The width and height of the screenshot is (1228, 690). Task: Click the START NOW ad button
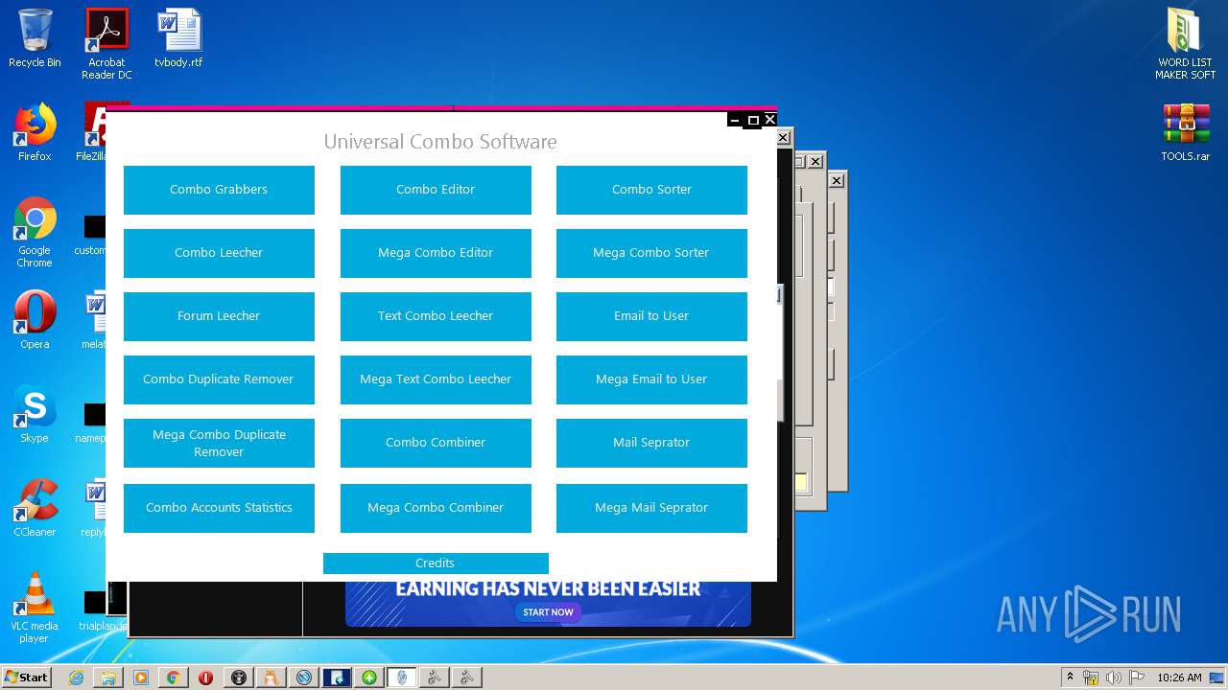point(549,611)
